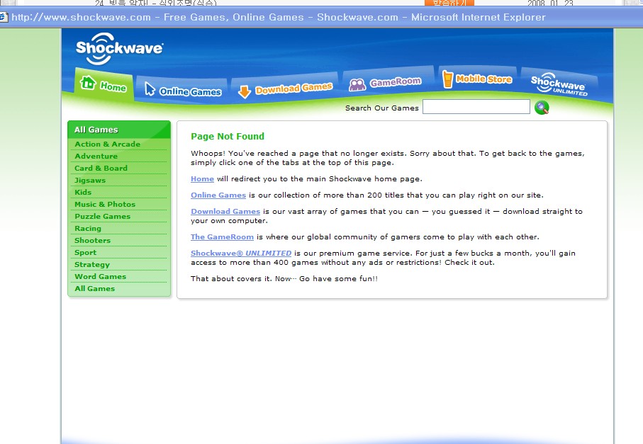643x444 pixels.
Task: Open the Action & Arcade category
Action: tap(108, 144)
